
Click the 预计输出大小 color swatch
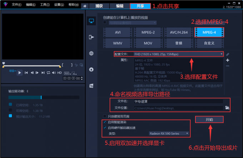click(x=10, y=116)
